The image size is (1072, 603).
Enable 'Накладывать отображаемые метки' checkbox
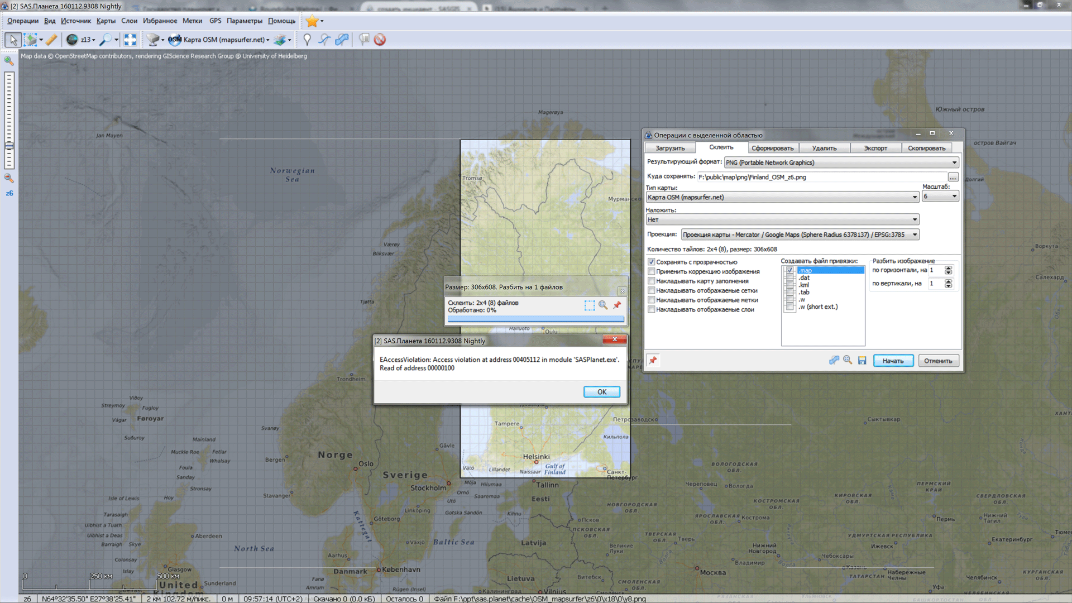pos(651,300)
